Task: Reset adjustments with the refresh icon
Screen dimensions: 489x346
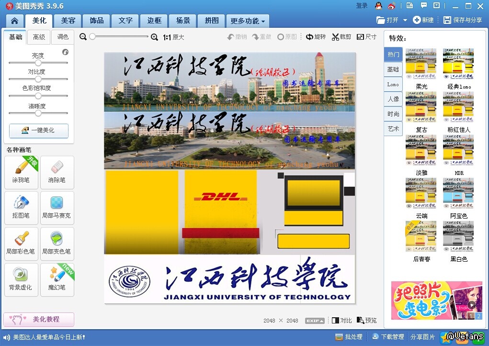Action: click(x=65, y=52)
